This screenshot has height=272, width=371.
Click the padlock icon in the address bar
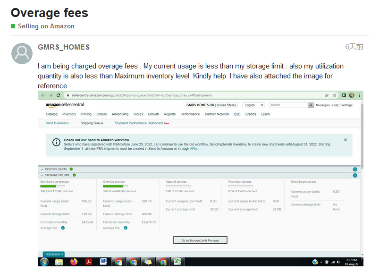68,95
